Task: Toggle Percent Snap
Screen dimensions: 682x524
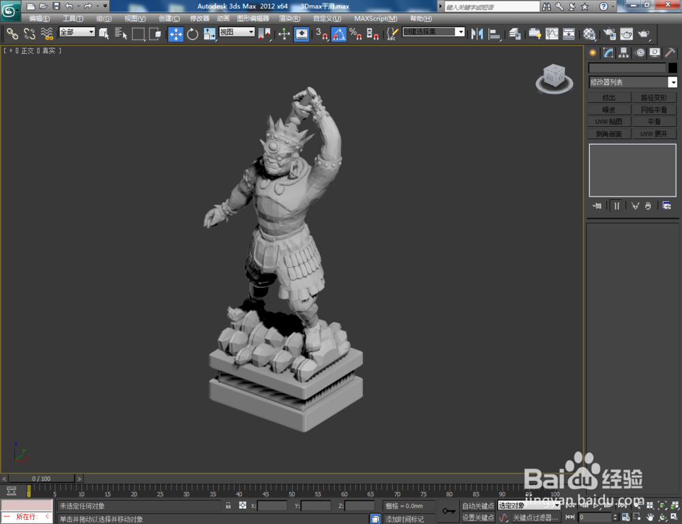Action: [355, 34]
